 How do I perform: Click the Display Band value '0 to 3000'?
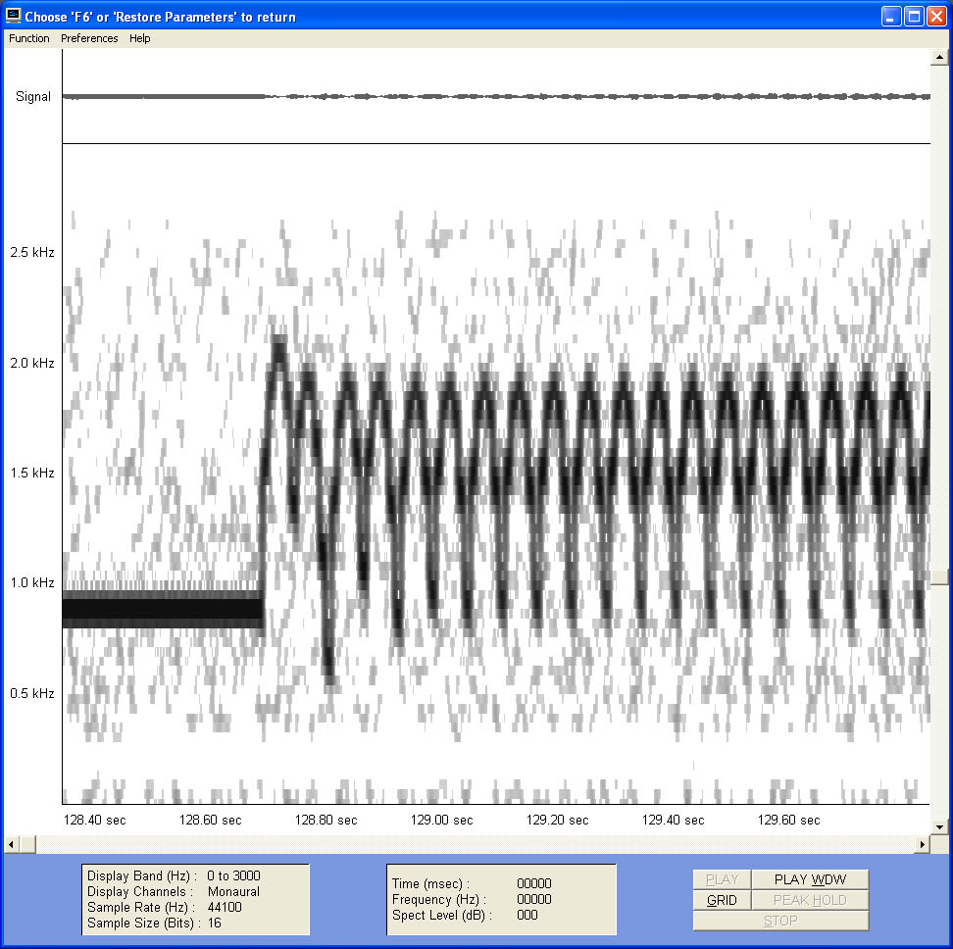(x=233, y=875)
